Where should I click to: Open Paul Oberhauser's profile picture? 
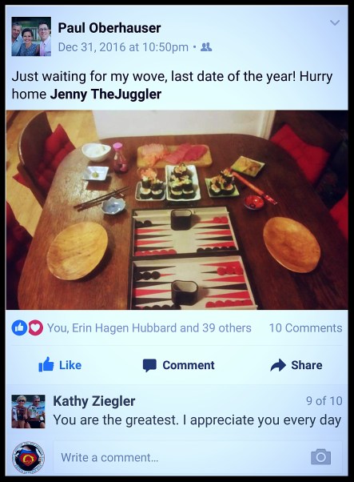(31, 36)
